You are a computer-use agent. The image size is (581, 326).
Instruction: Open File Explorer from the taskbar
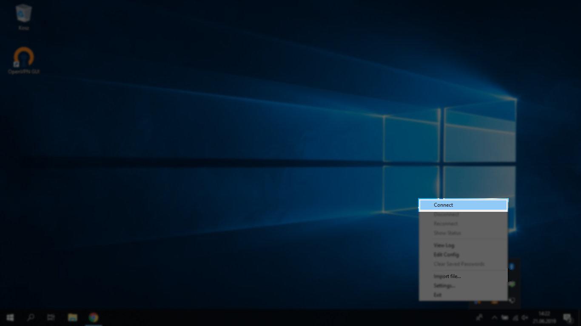(x=72, y=317)
